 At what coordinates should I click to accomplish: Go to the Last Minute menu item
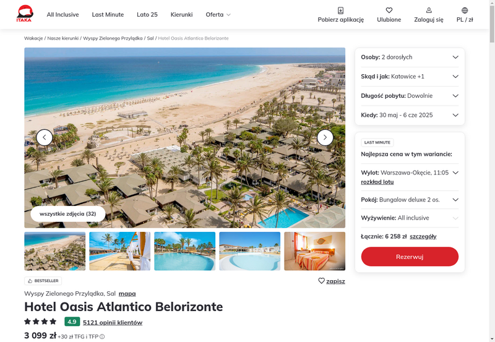pyautogui.click(x=108, y=14)
